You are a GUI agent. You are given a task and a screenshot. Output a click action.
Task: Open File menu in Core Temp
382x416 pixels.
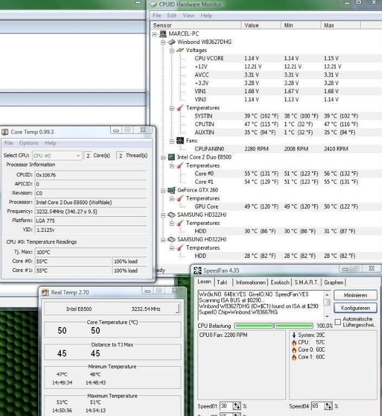click(x=9, y=143)
